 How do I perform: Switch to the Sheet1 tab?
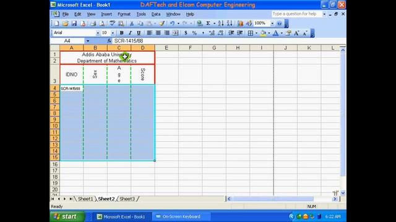click(x=85, y=199)
